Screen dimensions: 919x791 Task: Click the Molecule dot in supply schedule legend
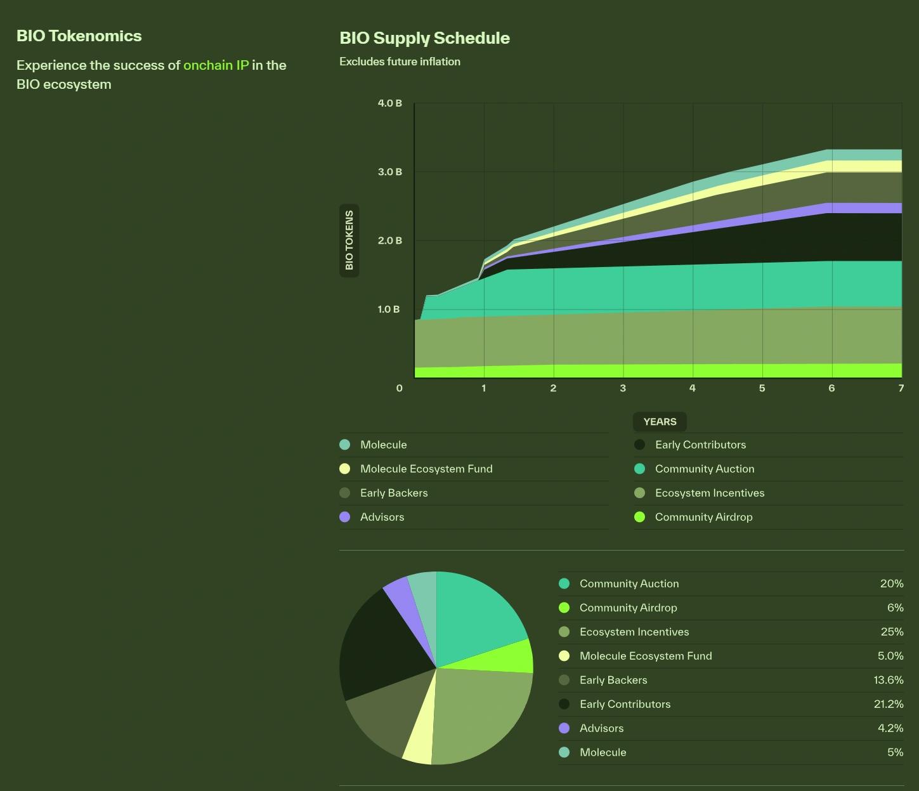pyautogui.click(x=345, y=445)
